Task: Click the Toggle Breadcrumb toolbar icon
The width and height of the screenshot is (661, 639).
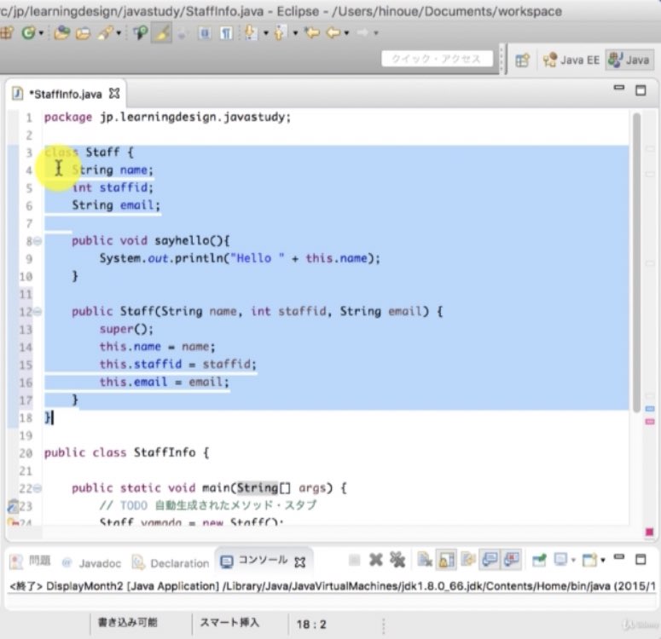Action: click(x=141, y=33)
